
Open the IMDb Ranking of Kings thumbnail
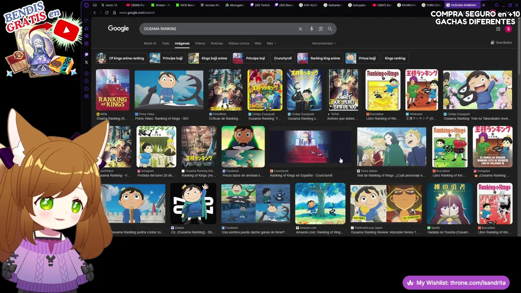click(112, 90)
